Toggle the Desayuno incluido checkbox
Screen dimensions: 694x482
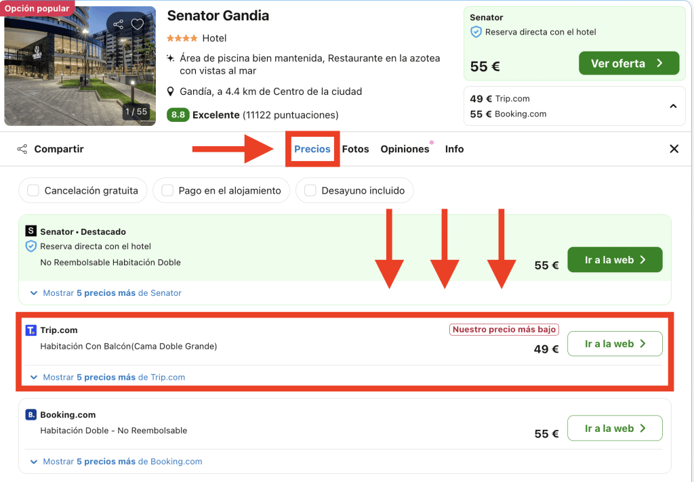[310, 191]
